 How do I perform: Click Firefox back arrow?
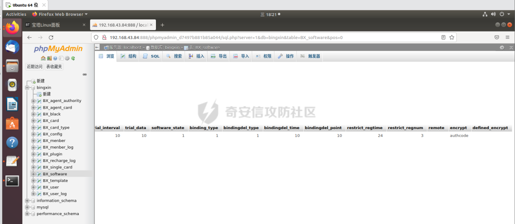pyautogui.click(x=30, y=38)
